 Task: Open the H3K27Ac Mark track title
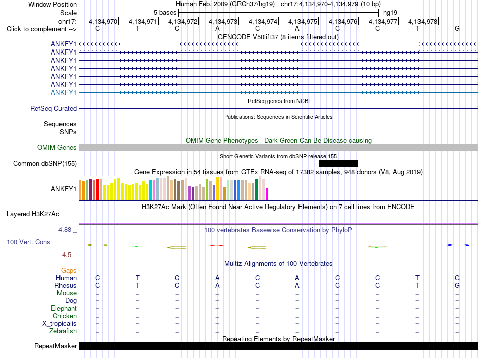(x=278, y=207)
